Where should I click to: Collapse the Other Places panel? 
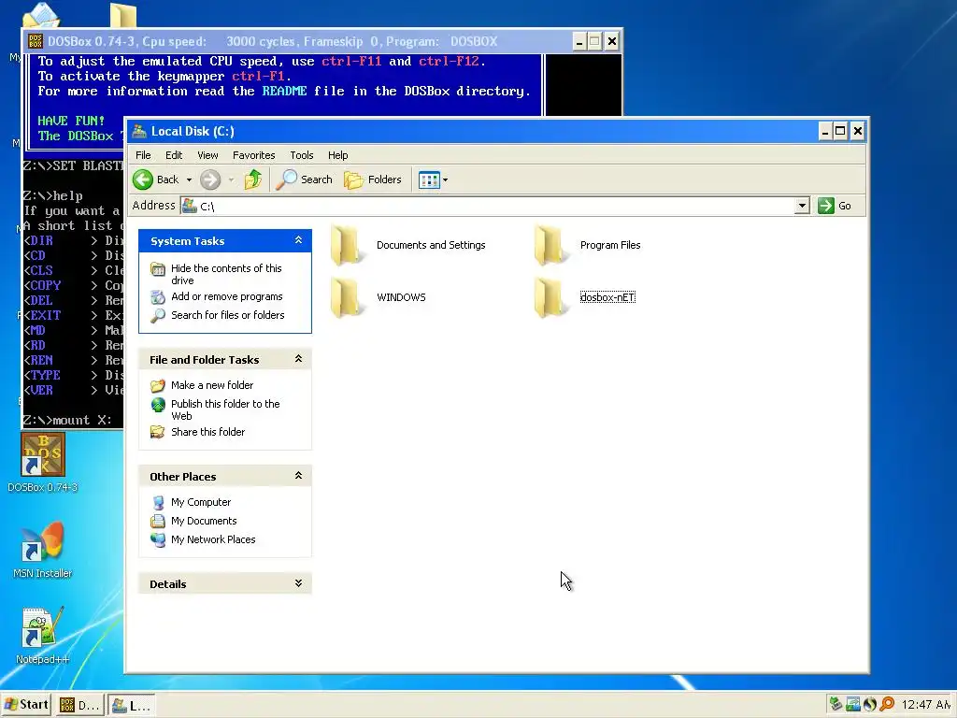coord(298,476)
